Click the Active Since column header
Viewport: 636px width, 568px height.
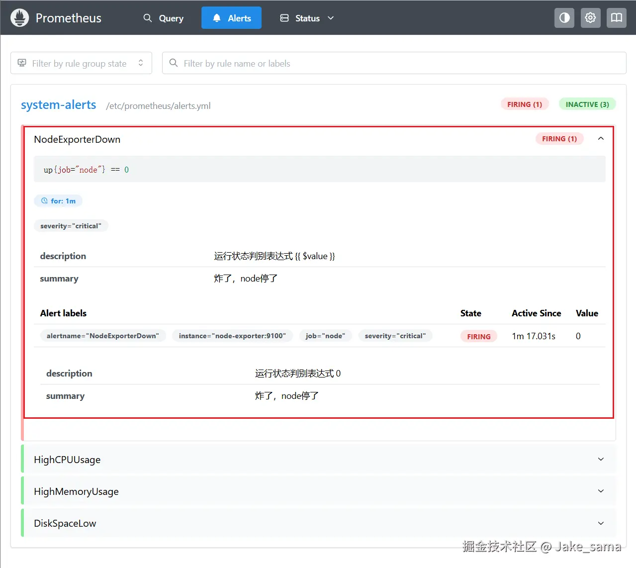tap(537, 313)
